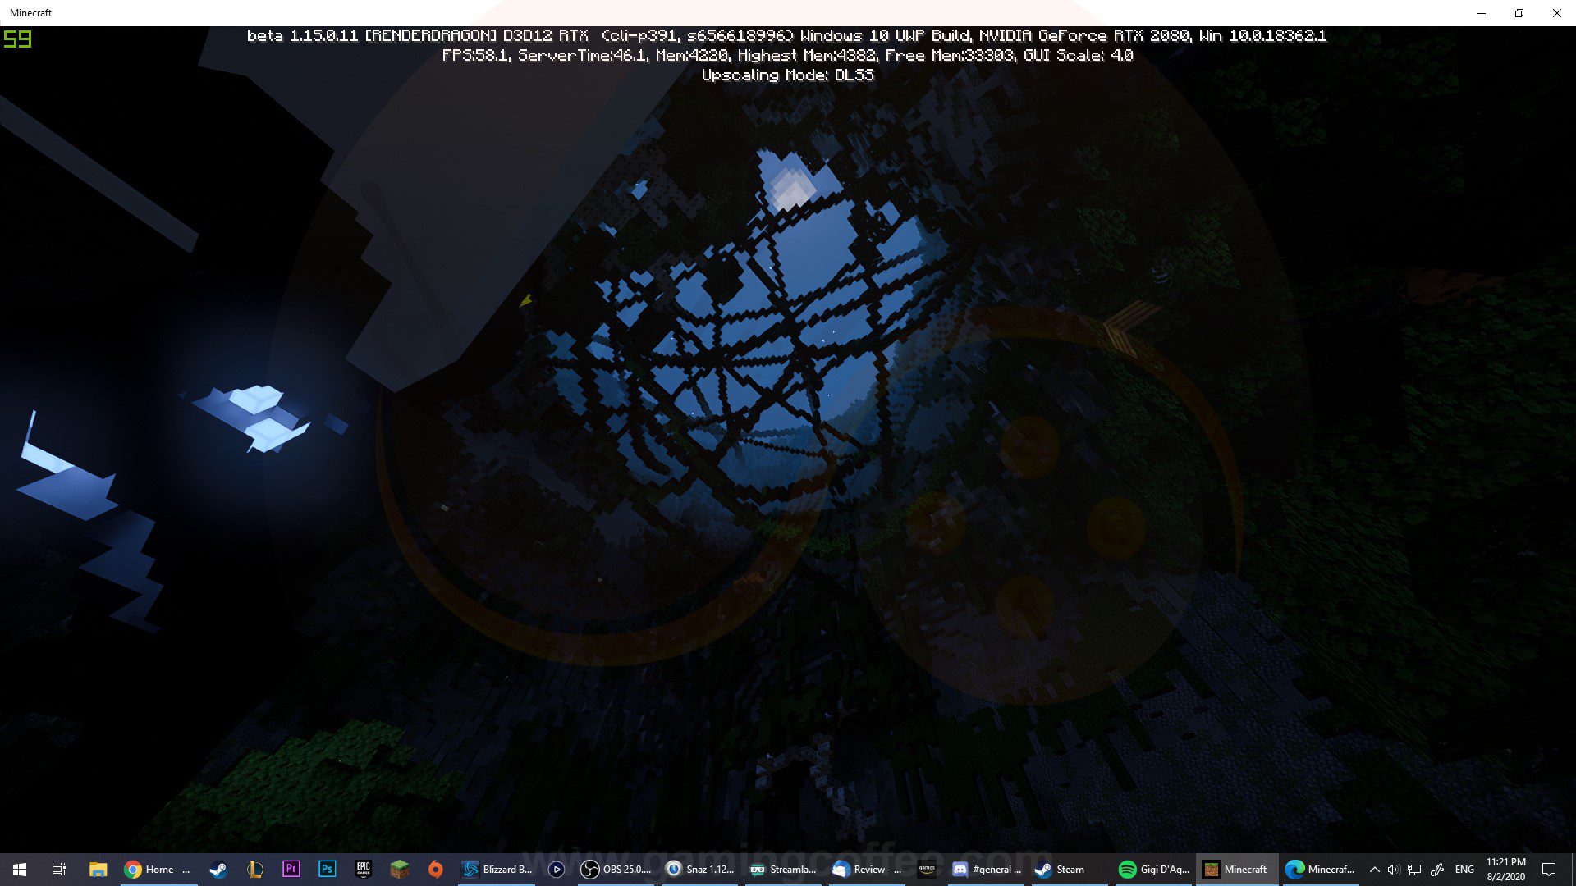Open the Action Center notifications icon
1576x886 pixels.
click(x=1549, y=869)
